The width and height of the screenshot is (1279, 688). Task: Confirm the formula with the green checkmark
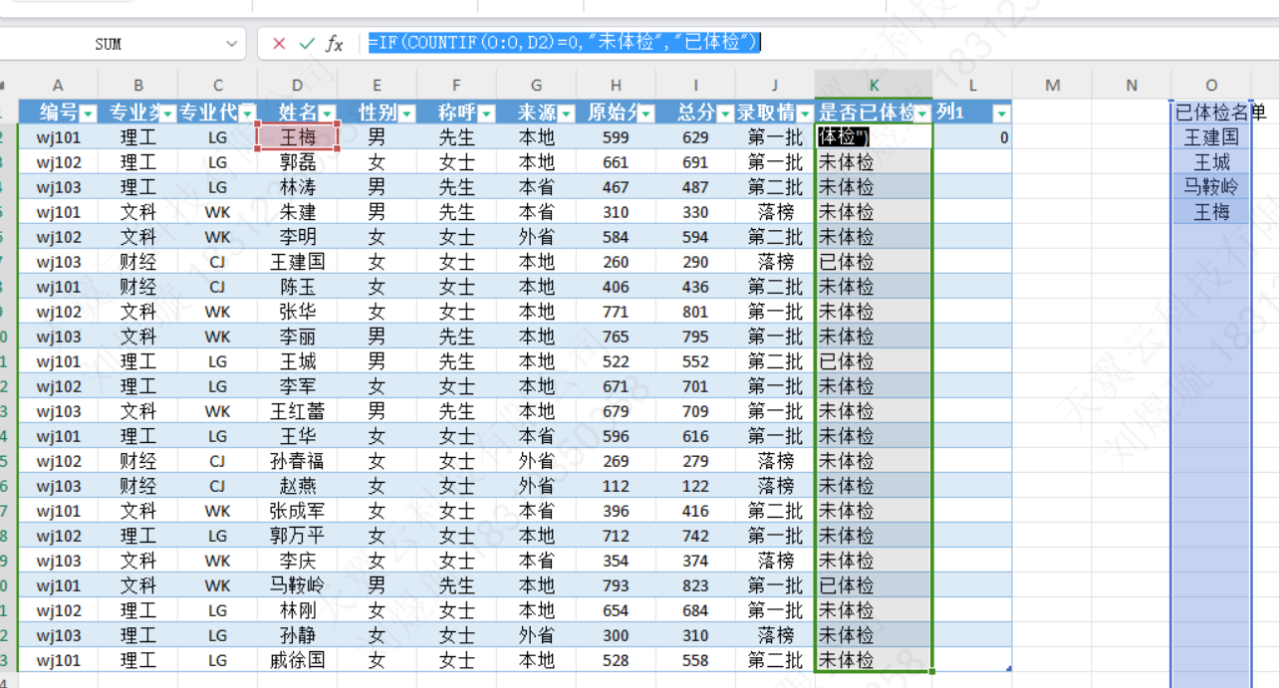click(307, 43)
